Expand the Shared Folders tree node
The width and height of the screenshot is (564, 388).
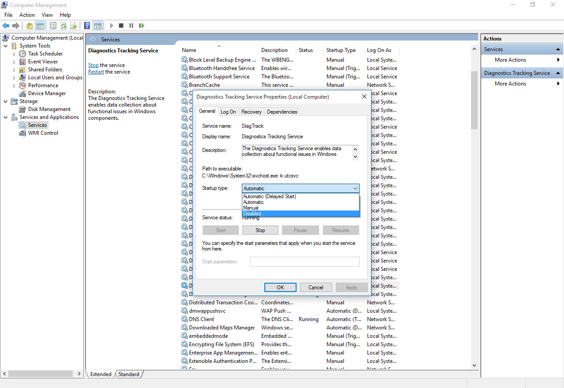click(x=14, y=70)
